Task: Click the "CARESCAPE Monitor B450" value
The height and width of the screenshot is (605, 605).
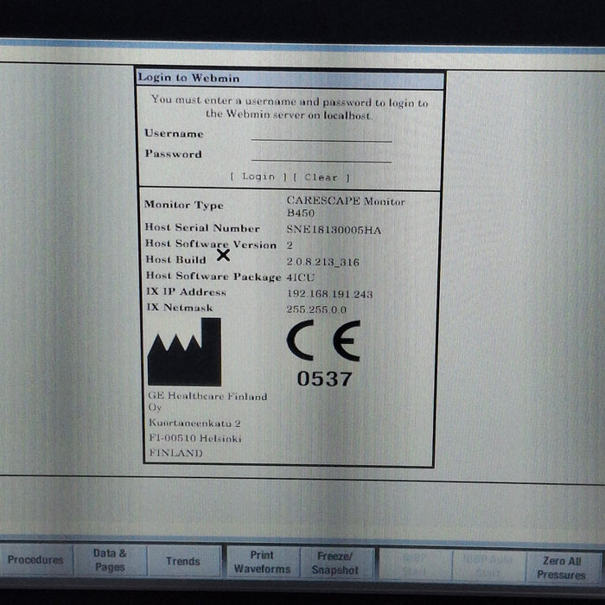Action: coord(346,207)
